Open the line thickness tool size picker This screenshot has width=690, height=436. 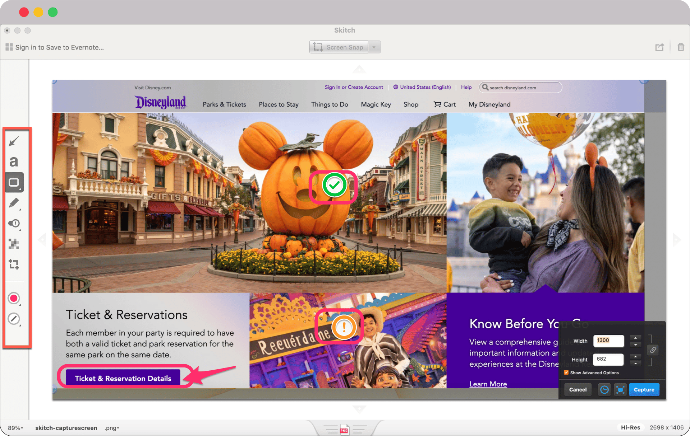tap(14, 319)
